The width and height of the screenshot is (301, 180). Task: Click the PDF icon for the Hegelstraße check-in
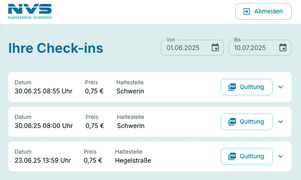[233, 156]
